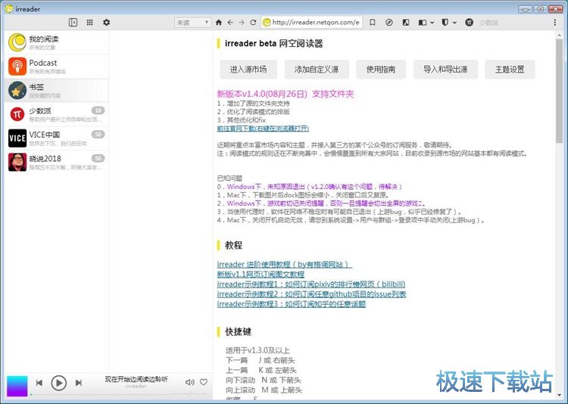Click the 进入源市场 button
568x404 pixels.
click(248, 70)
